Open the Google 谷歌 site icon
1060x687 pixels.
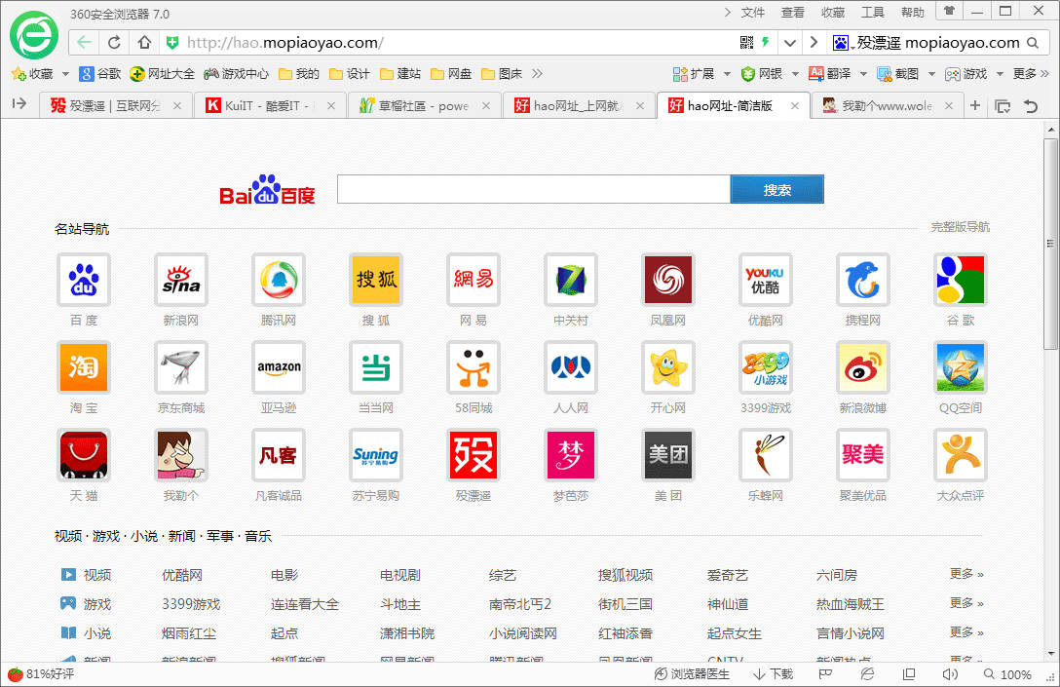(x=960, y=280)
